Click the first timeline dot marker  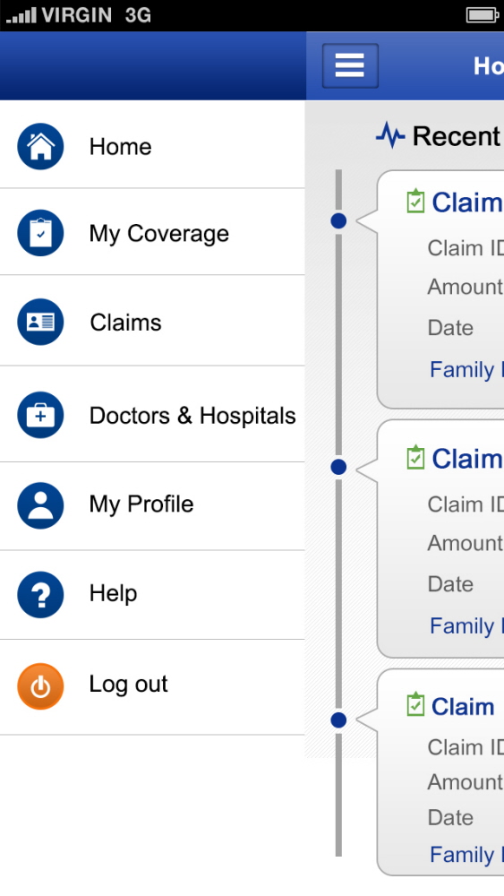pos(338,220)
